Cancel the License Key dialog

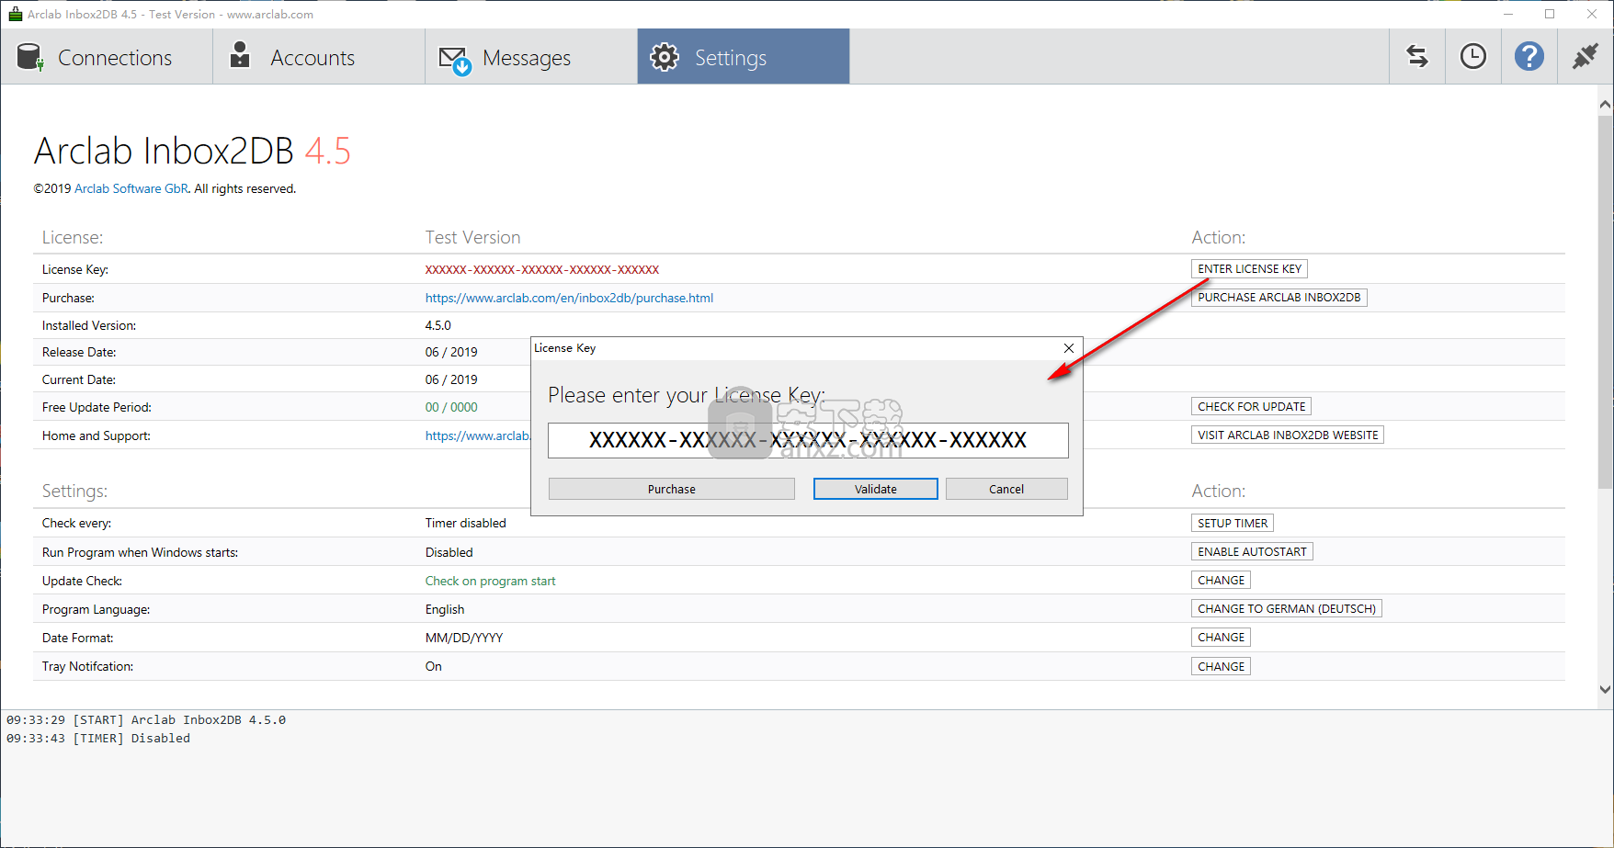tap(1006, 490)
